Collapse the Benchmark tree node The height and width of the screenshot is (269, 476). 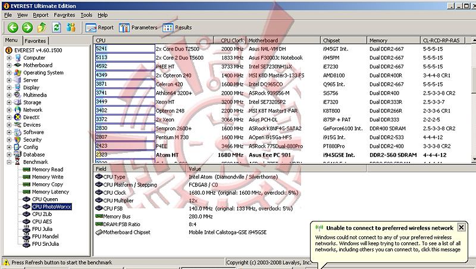point(9,162)
